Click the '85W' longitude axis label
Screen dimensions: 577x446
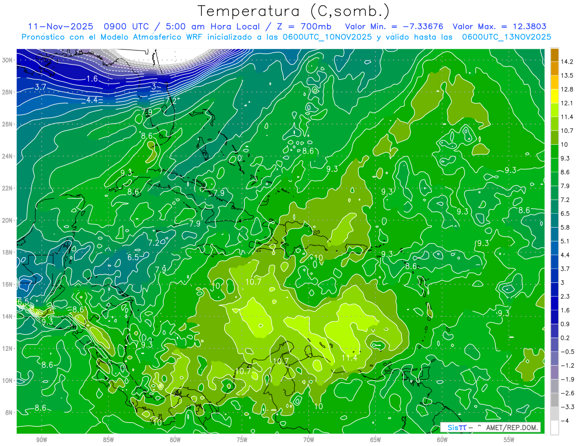point(108,440)
